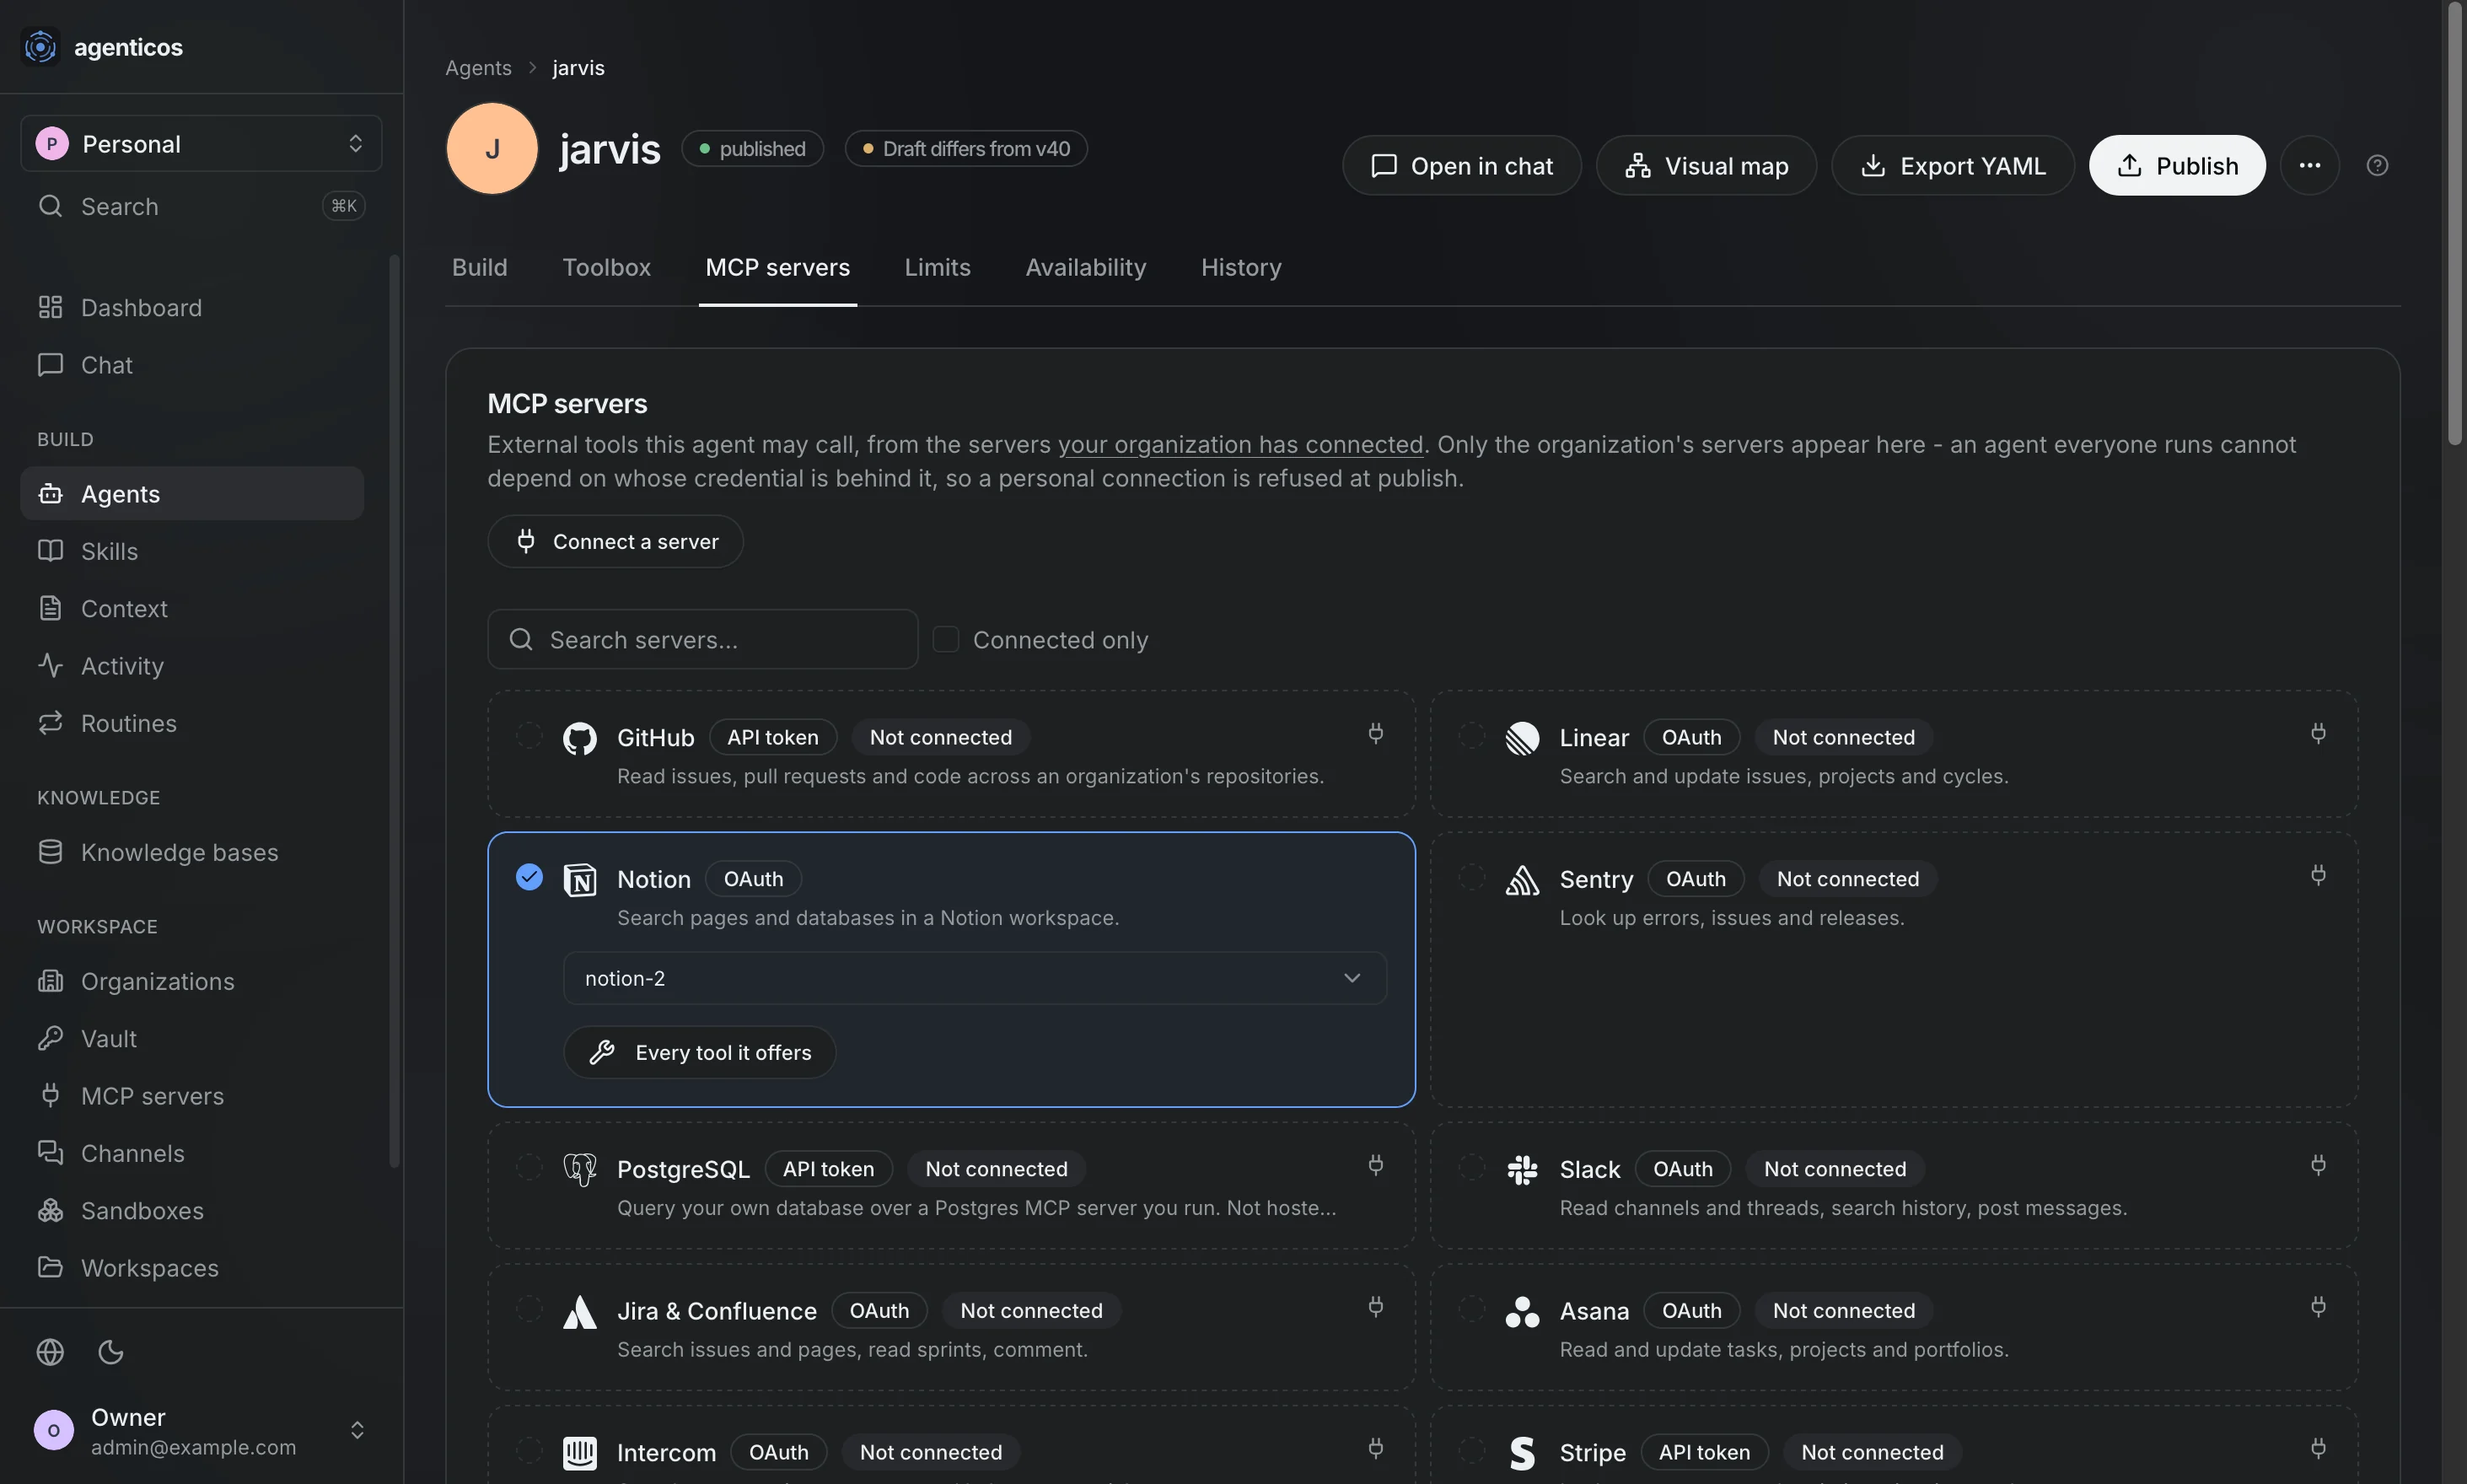Click the plug icon on Jira & Confluence card
The height and width of the screenshot is (1484, 2467).
pos(1376,1307)
